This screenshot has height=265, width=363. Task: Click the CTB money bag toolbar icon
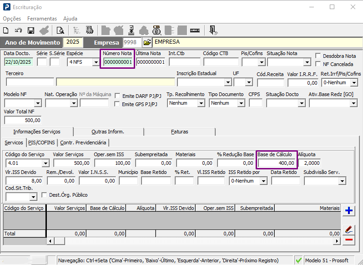coord(157,31)
